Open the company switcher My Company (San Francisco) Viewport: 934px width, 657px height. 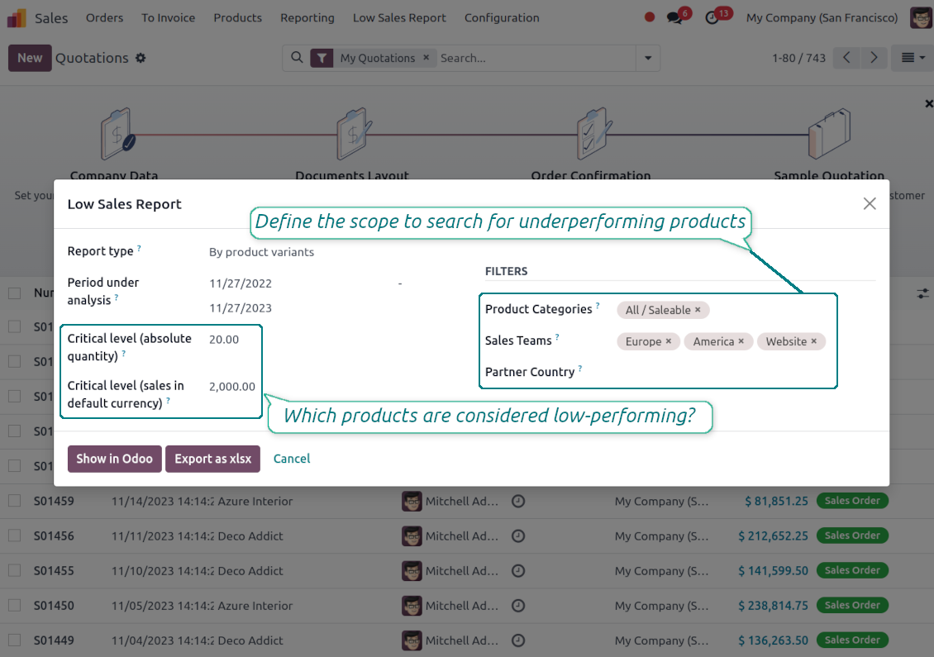(822, 18)
